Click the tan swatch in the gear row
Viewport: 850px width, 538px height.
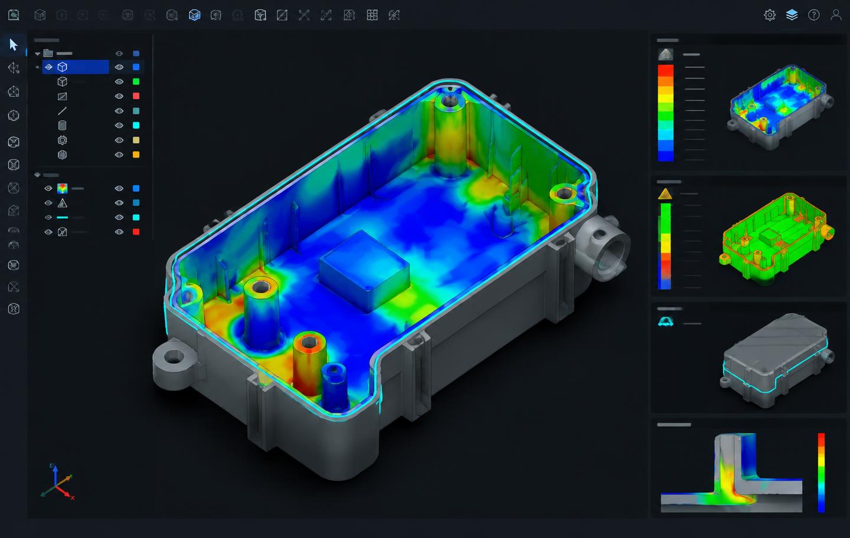click(x=136, y=140)
